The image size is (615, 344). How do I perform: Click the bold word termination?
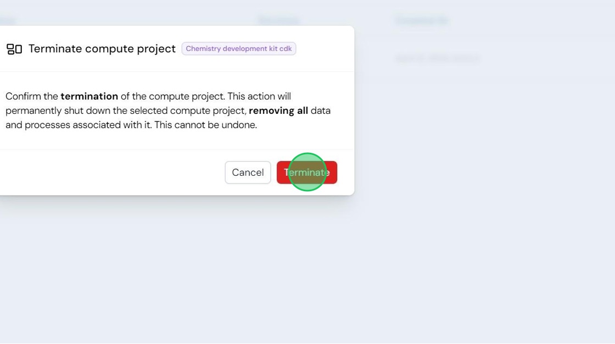[90, 96]
